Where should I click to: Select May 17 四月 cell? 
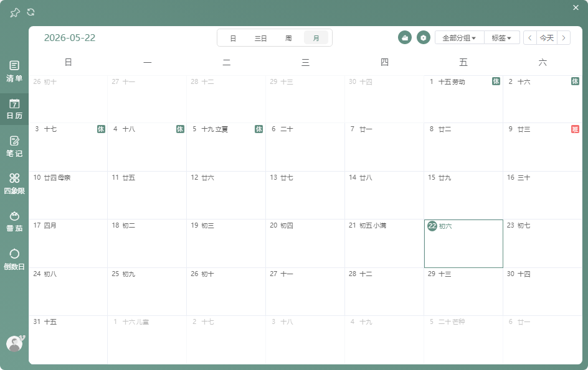point(69,243)
